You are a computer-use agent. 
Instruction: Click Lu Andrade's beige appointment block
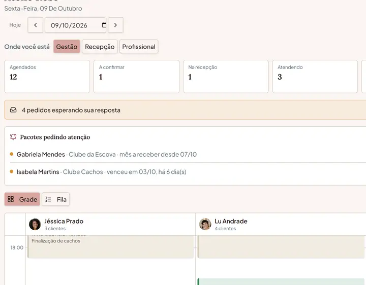coord(281,246)
